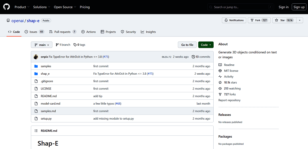Click the tags icon next to 0 tags

(x=75, y=45)
